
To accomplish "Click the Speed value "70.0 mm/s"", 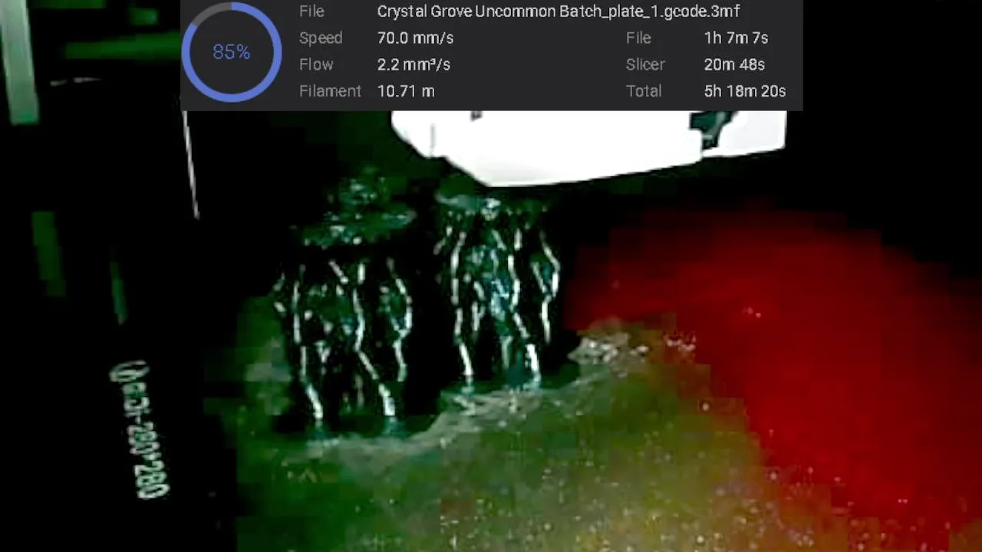I will [x=415, y=38].
